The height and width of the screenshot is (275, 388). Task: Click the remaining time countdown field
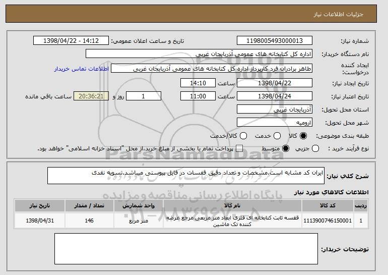pos(91,96)
